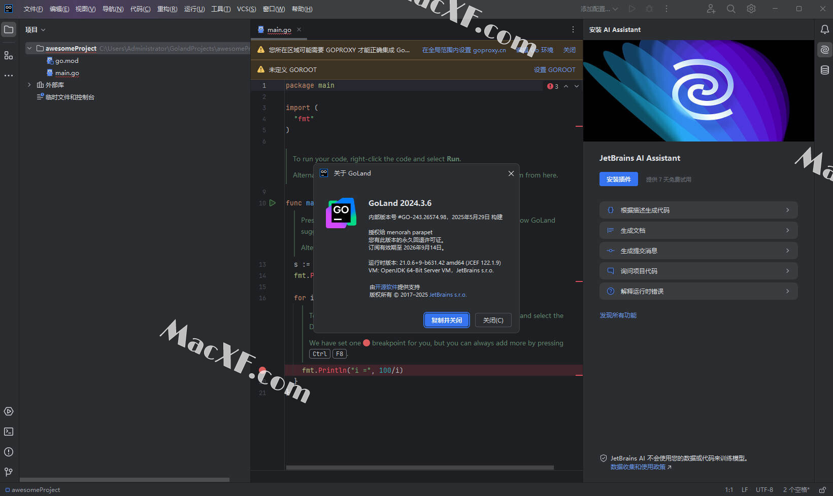Switch to the main.go editor tab
833x496 pixels.
(279, 29)
